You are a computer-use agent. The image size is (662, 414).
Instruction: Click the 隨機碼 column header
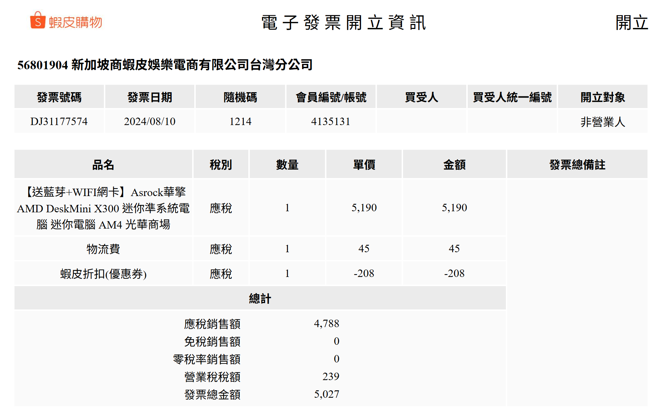point(240,97)
